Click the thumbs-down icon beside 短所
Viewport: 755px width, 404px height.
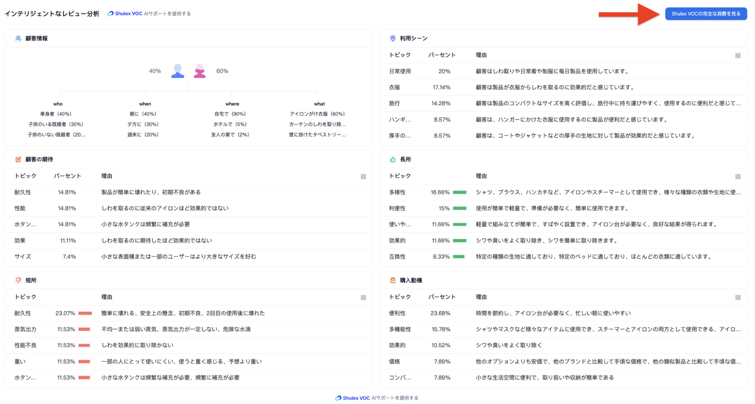[18, 280]
